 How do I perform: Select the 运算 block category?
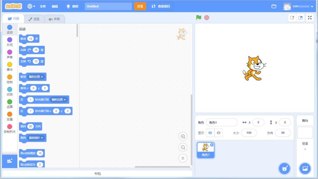[9, 104]
